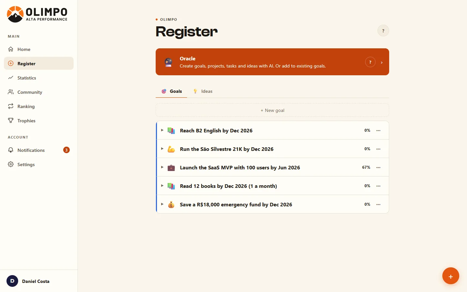
Task: Open the page help question button
Action: point(383,31)
